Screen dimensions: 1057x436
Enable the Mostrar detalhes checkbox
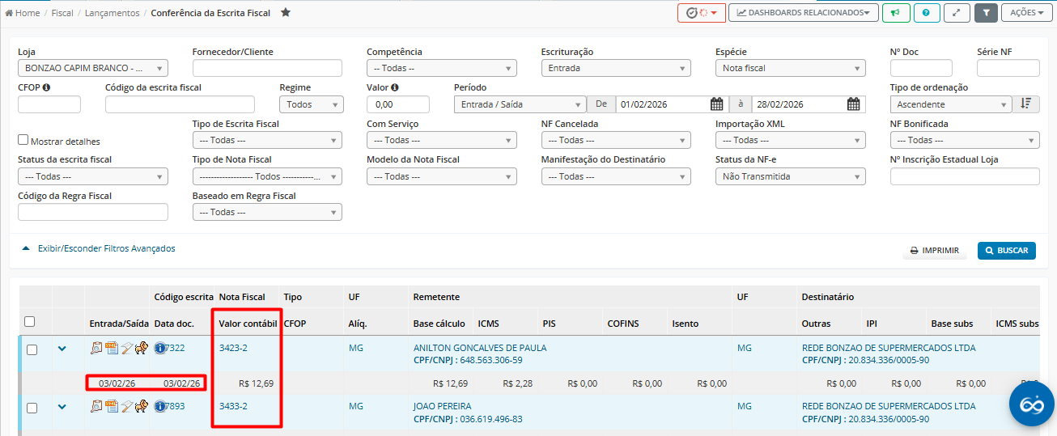[x=23, y=140]
